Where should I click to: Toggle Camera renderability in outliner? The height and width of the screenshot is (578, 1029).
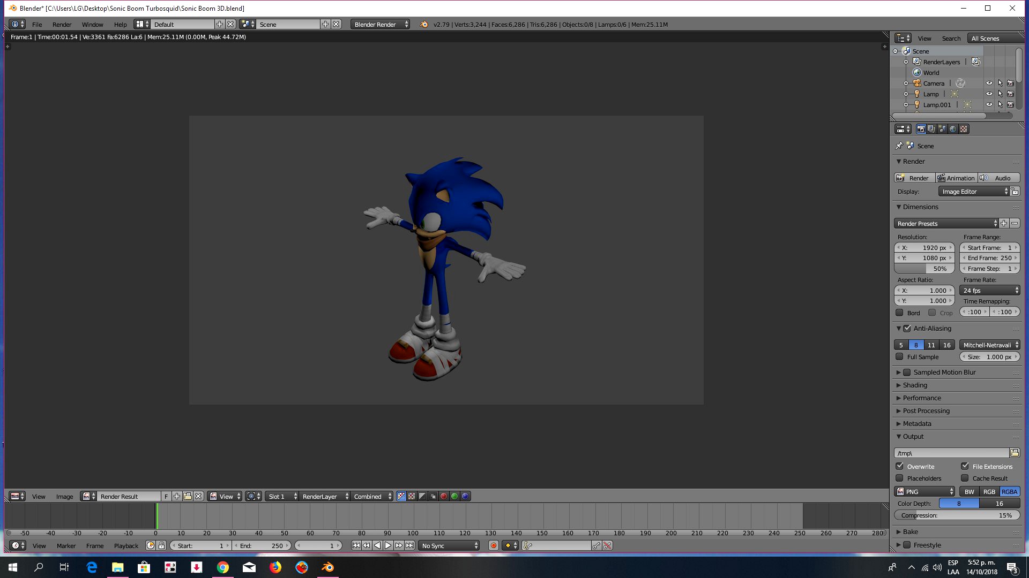coord(1010,83)
